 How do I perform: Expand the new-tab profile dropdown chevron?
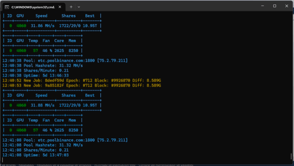tap(79, 7)
